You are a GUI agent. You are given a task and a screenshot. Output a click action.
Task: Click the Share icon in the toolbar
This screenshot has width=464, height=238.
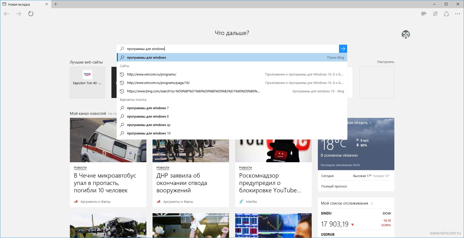coord(446,14)
